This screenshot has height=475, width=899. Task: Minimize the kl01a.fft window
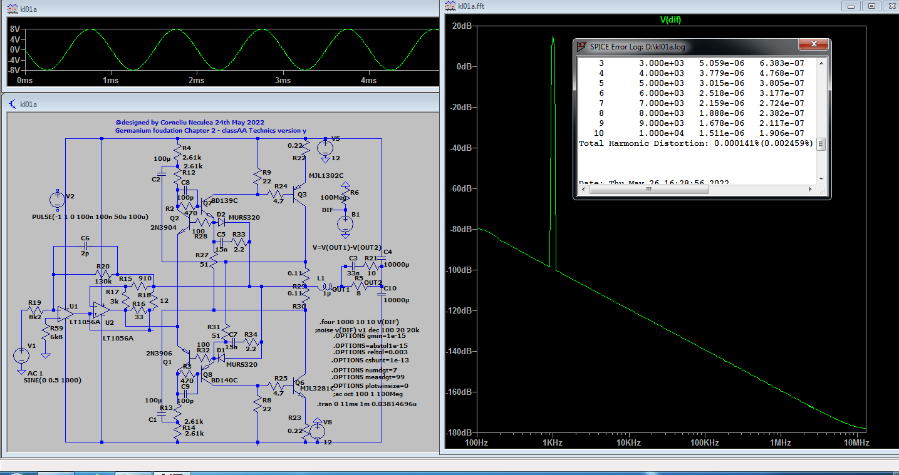point(851,6)
